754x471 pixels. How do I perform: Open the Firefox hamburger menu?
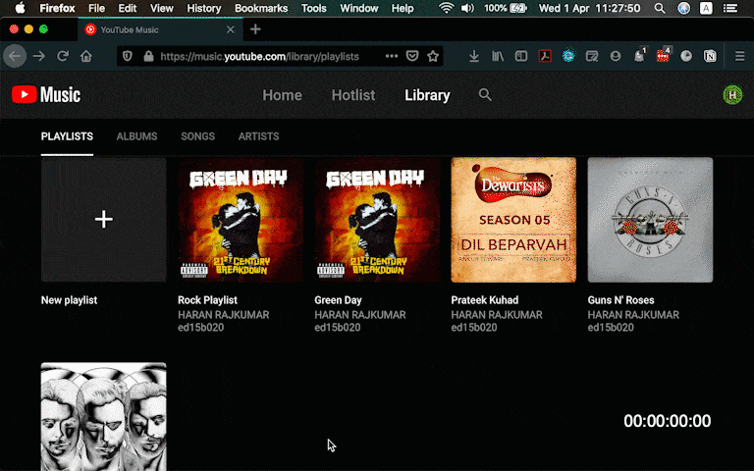pyautogui.click(x=740, y=56)
